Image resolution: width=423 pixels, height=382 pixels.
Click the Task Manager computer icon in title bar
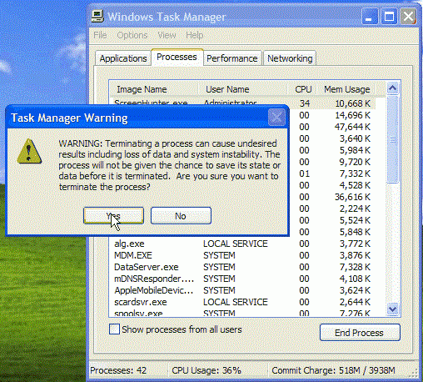[97, 17]
